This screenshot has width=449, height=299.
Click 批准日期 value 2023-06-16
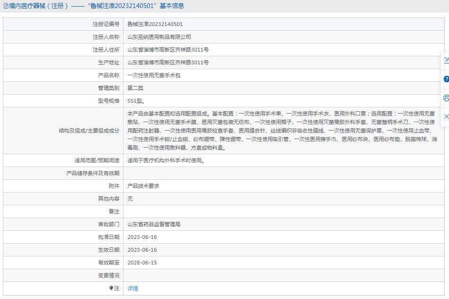click(x=142, y=237)
